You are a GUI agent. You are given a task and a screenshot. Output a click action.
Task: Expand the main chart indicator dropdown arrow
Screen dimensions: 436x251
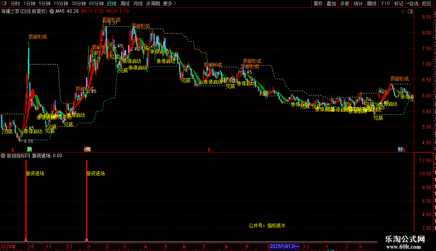tap(52, 11)
